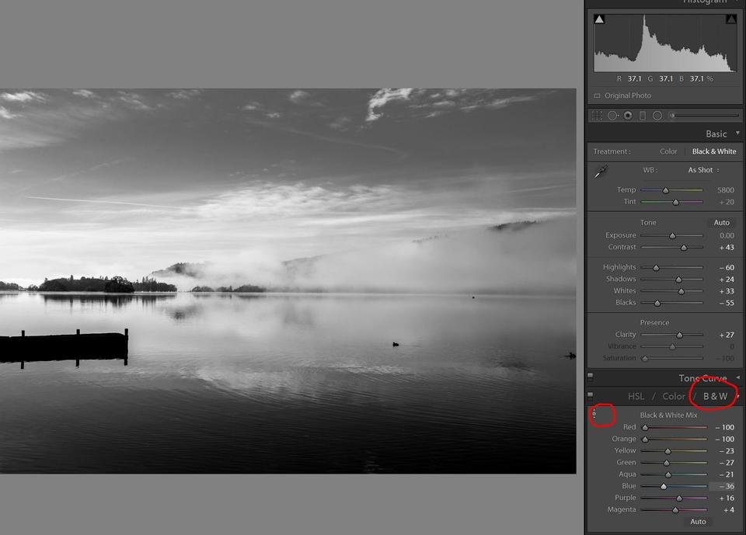Select the Clarity value +27

(727, 335)
